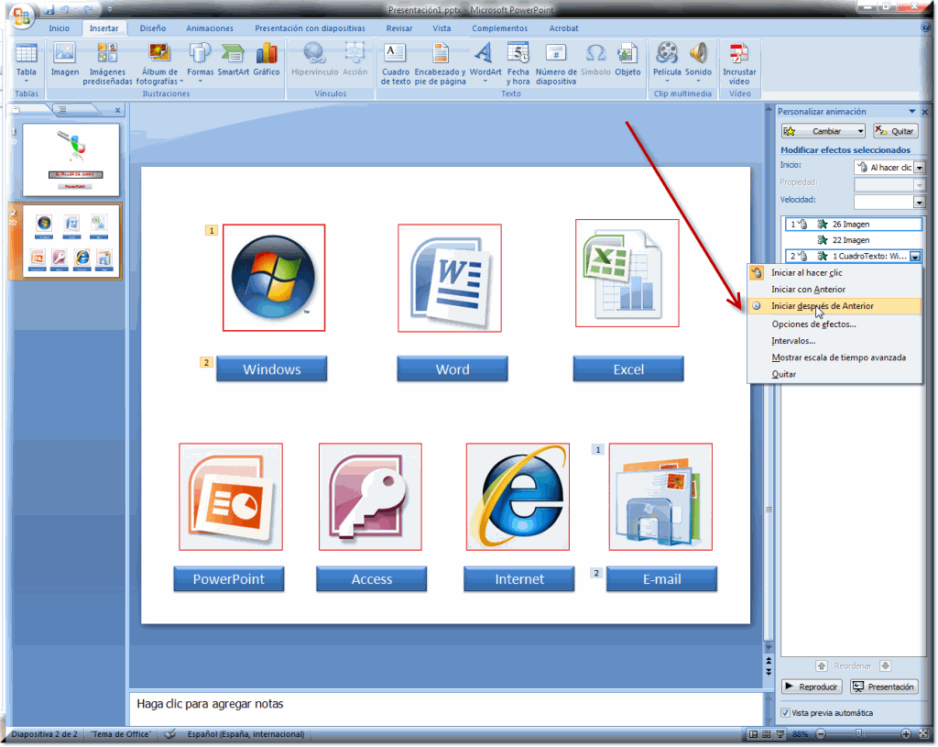
Task: Insert a Película media clip
Action: pyautogui.click(x=667, y=57)
